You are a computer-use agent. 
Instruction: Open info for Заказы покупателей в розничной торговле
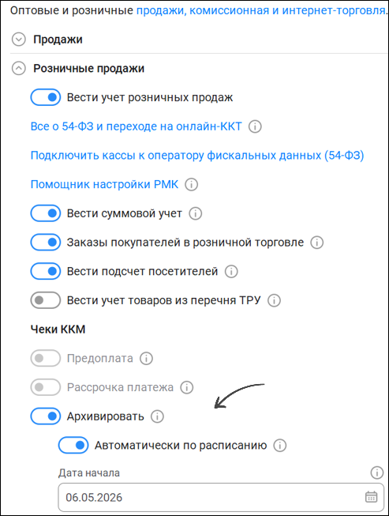pyautogui.click(x=316, y=243)
